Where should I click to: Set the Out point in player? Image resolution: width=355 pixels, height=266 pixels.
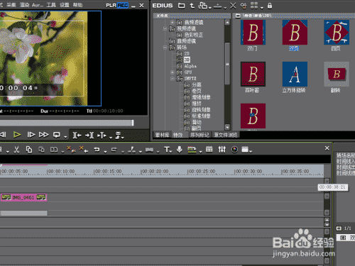pos(89,135)
